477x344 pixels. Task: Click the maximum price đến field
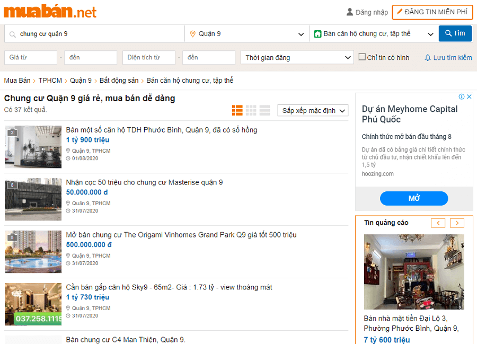91,57
